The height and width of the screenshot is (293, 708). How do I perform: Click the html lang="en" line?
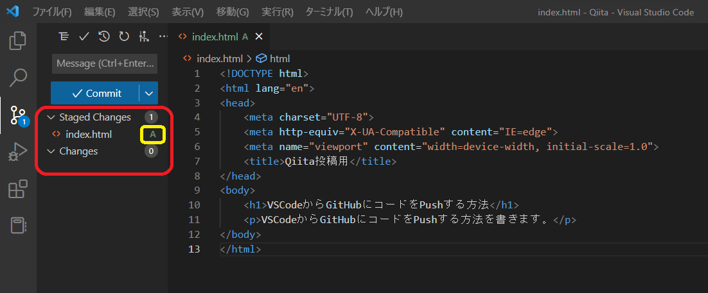[267, 88]
